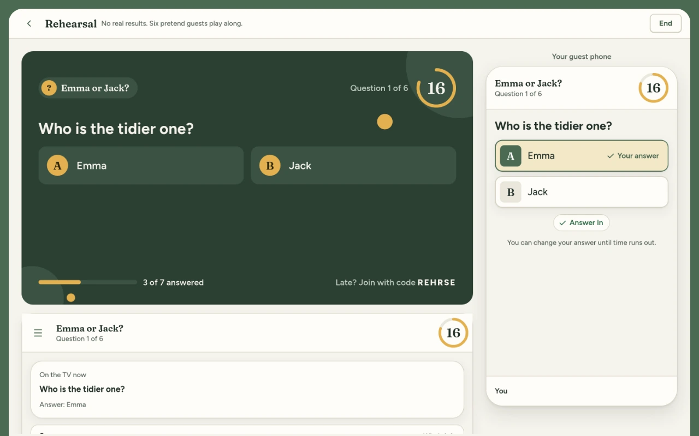Click the On the TV now label
The height and width of the screenshot is (436, 699).
(x=63, y=375)
